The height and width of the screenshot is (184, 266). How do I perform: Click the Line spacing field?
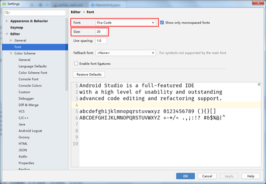click(x=101, y=40)
